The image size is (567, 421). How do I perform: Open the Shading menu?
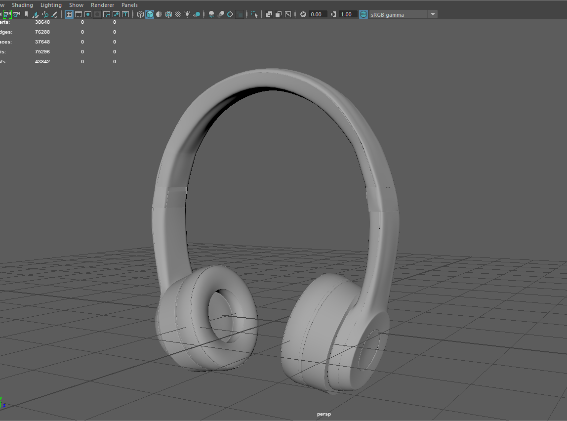point(22,5)
